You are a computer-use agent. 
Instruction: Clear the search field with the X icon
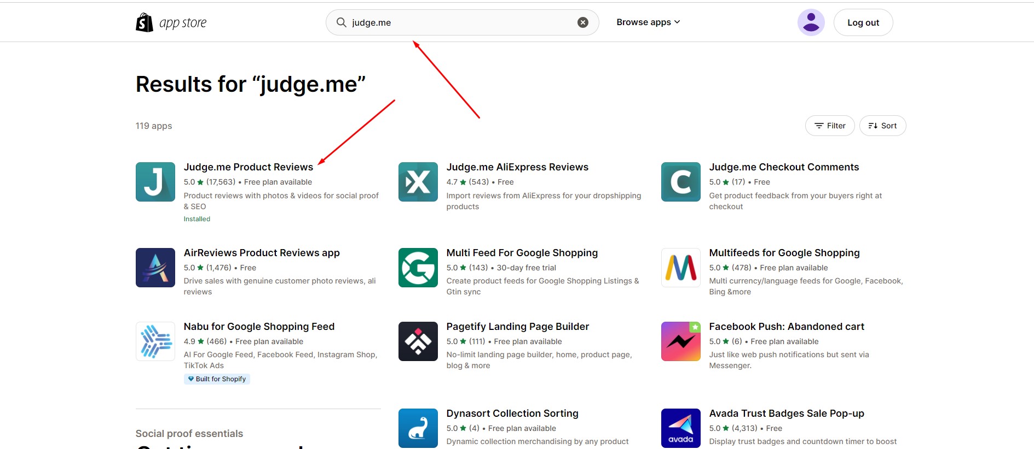[583, 22]
